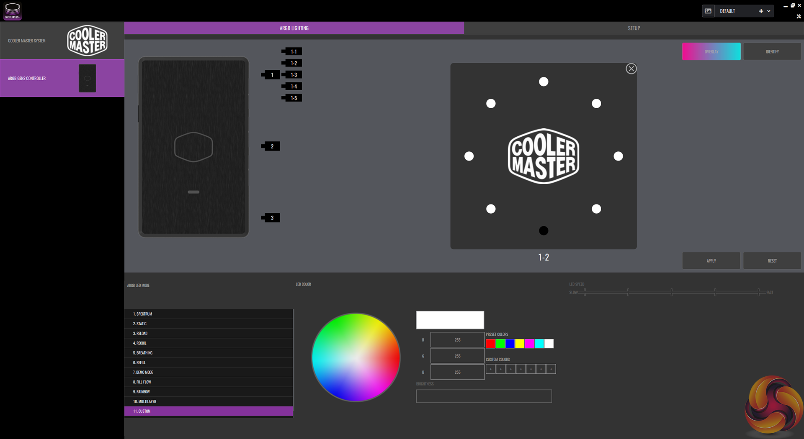This screenshot has height=439, width=804.
Task: Select main port 3 label
Action: [271, 218]
